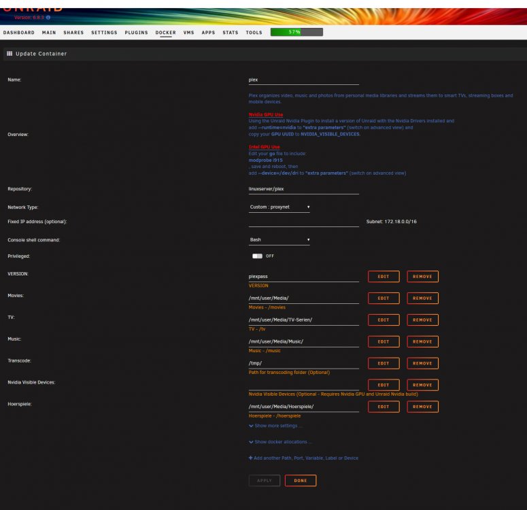527x510 pixels.
Task: Click the Apply button
Action: click(x=265, y=480)
